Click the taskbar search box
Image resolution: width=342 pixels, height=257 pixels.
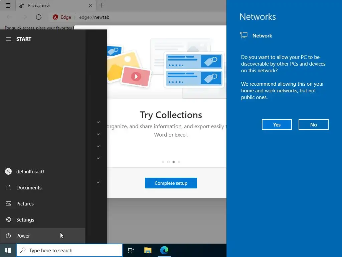[x=69, y=250]
